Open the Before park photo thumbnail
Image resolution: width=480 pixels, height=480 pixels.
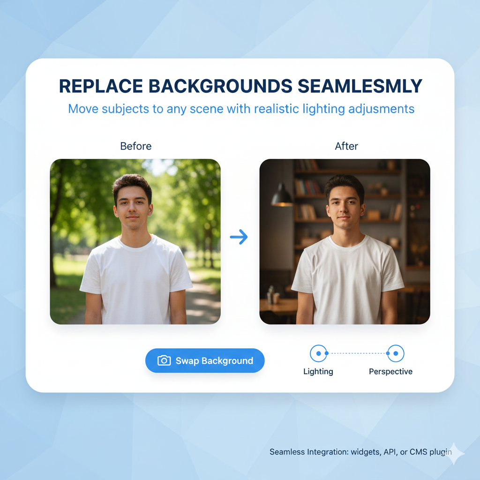(x=135, y=241)
